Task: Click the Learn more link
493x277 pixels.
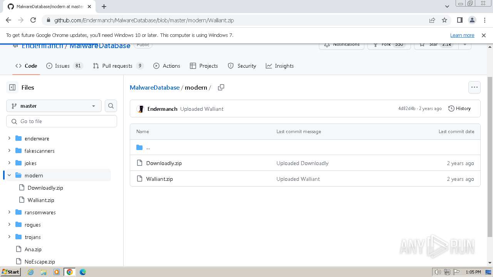Action: tap(462, 35)
